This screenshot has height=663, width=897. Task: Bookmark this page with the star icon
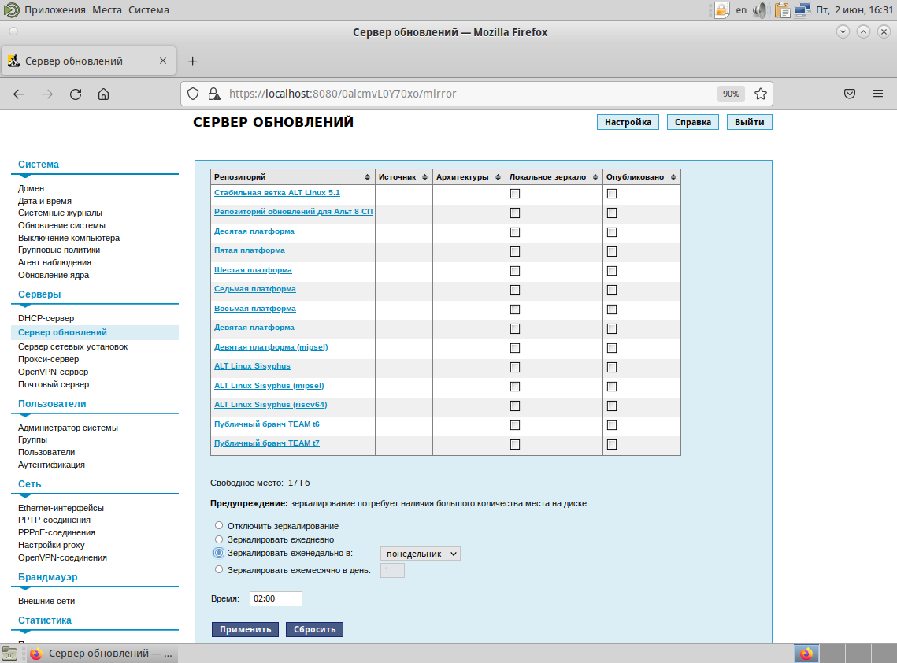760,94
